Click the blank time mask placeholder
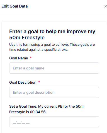 point(21,122)
